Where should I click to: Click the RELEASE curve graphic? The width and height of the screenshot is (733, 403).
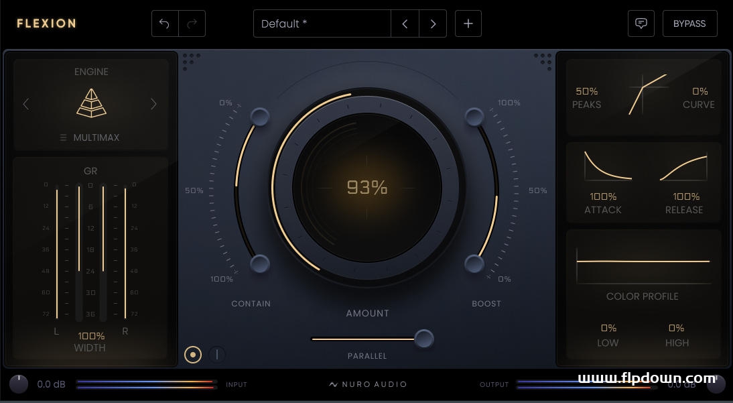coord(683,166)
